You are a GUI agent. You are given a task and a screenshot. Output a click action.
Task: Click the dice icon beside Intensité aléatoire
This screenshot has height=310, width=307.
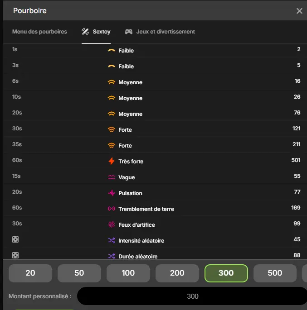click(15, 240)
